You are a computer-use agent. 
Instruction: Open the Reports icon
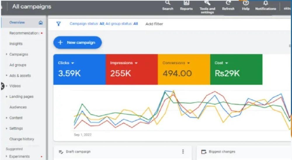coord(186,3)
